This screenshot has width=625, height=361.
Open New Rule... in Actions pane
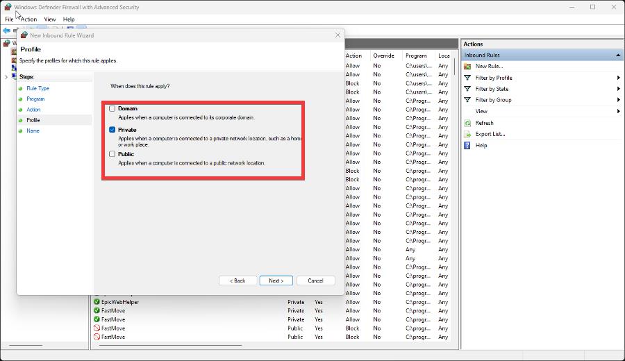pos(489,66)
